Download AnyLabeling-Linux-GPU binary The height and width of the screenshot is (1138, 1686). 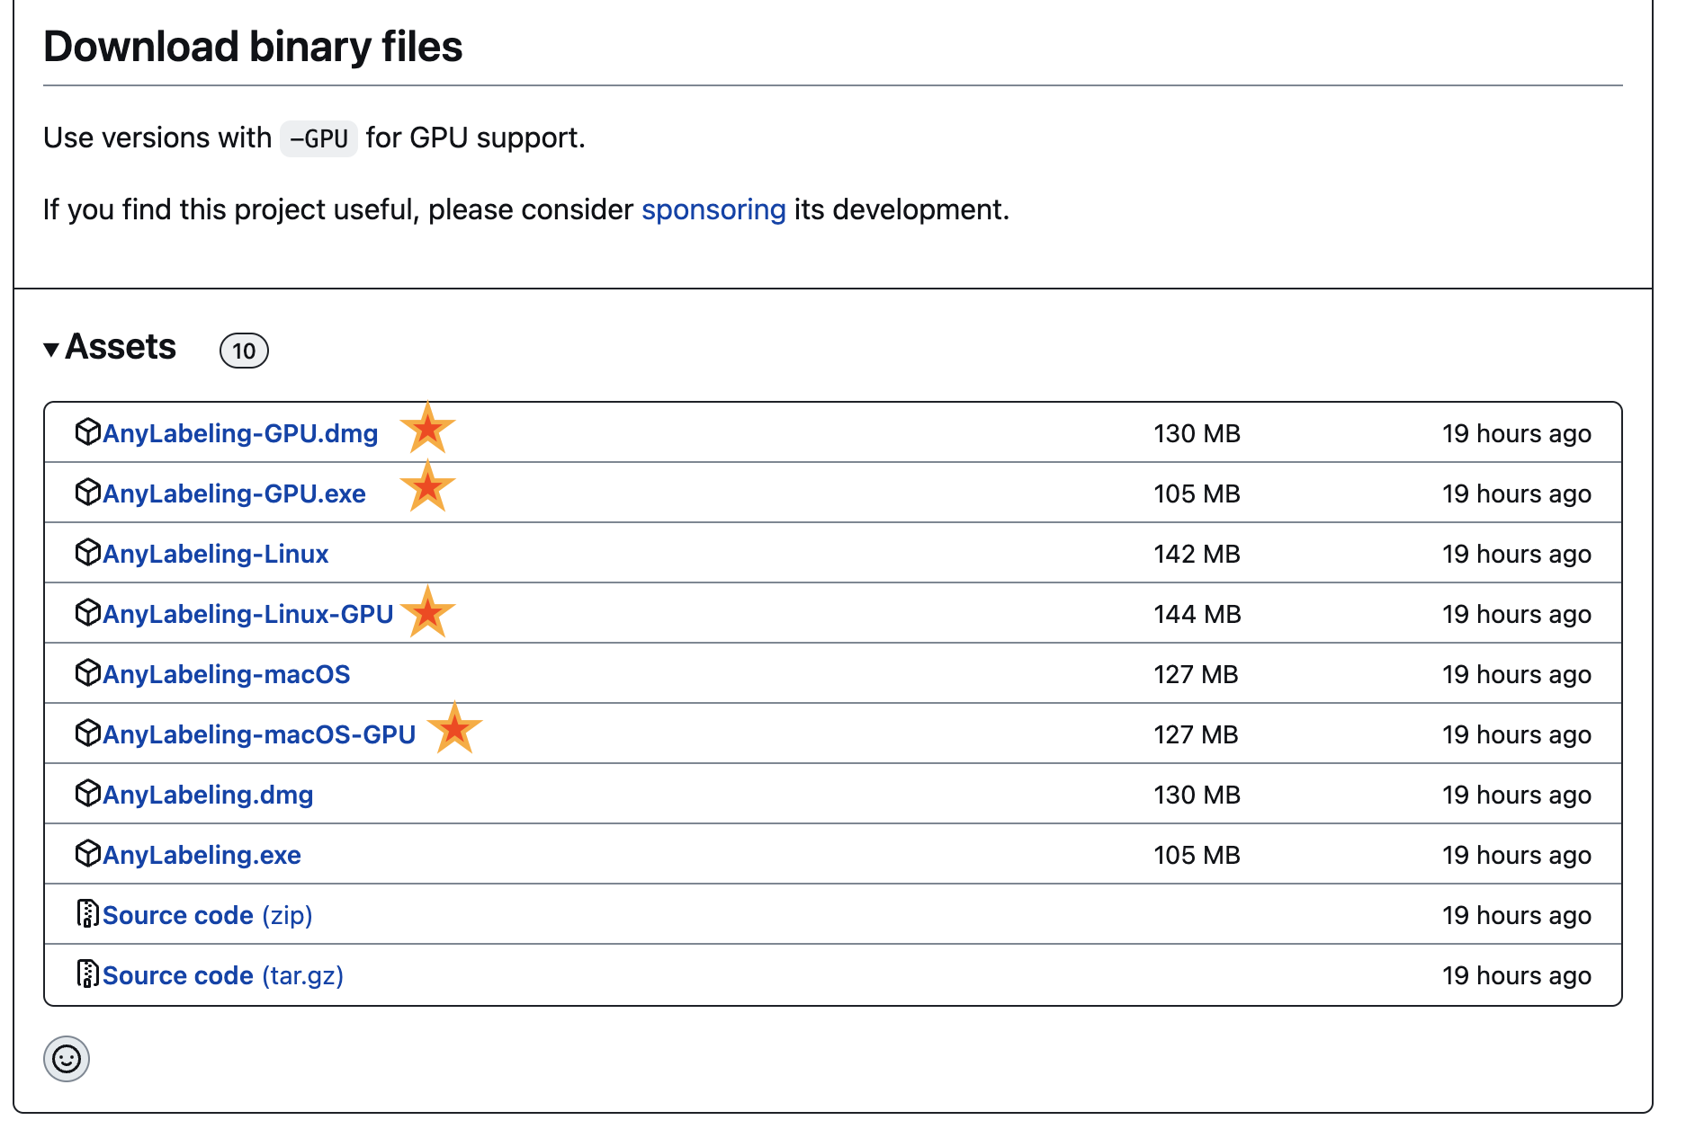[248, 614]
